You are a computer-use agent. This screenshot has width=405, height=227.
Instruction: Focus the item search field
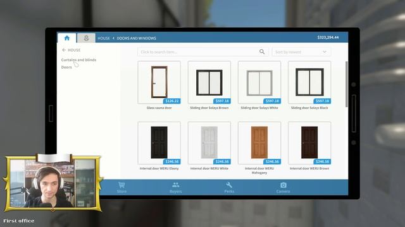pyautogui.click(x=203, y=52)
